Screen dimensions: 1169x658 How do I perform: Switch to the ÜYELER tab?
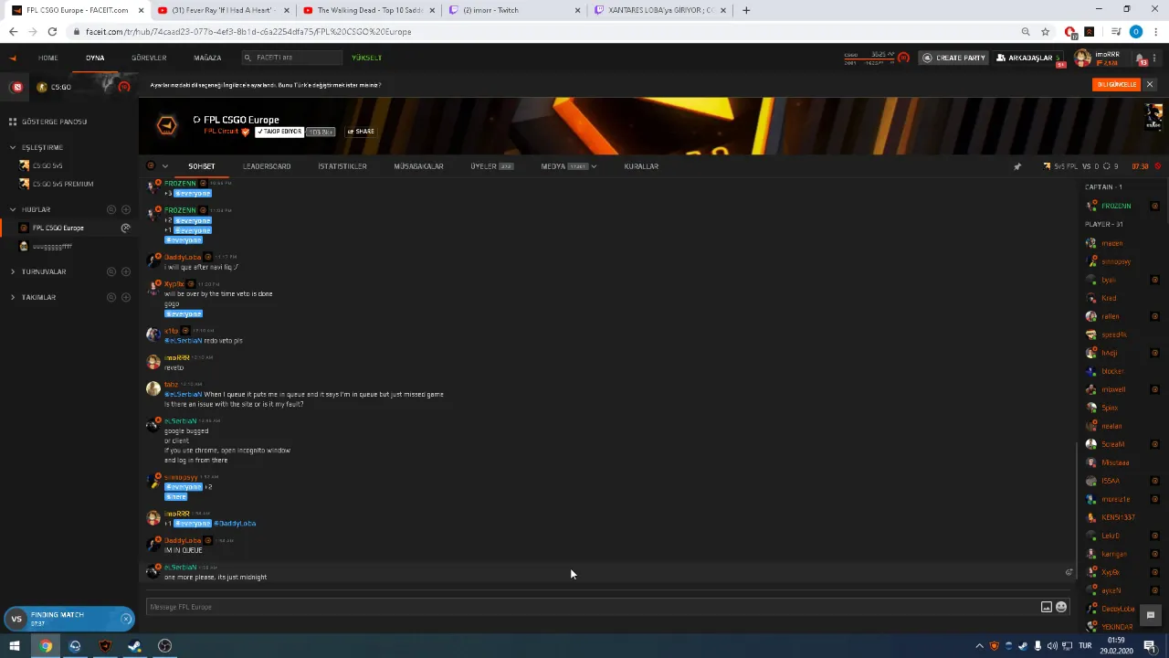coord(491,166)
